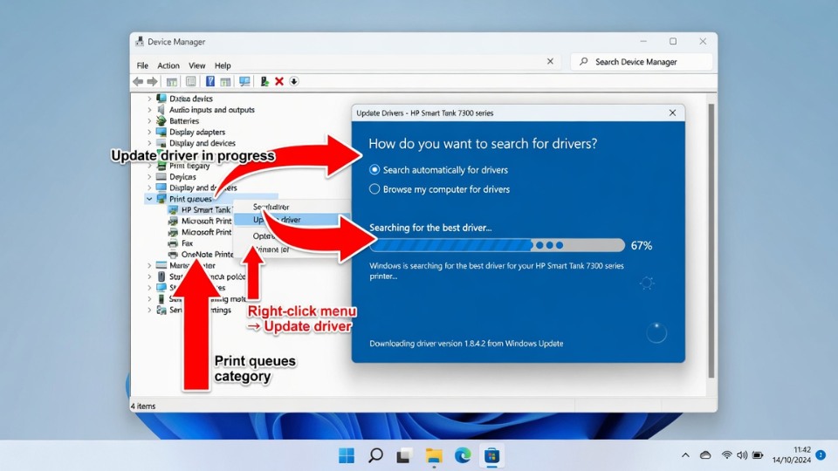Click the driver search progress bar

pos(497,245)
